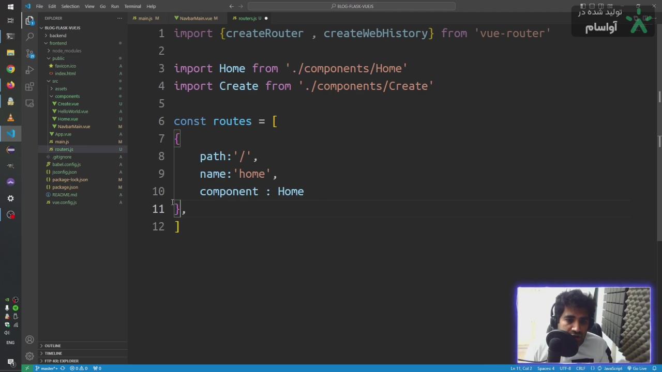Collapse the components folder

click(67, 96)
